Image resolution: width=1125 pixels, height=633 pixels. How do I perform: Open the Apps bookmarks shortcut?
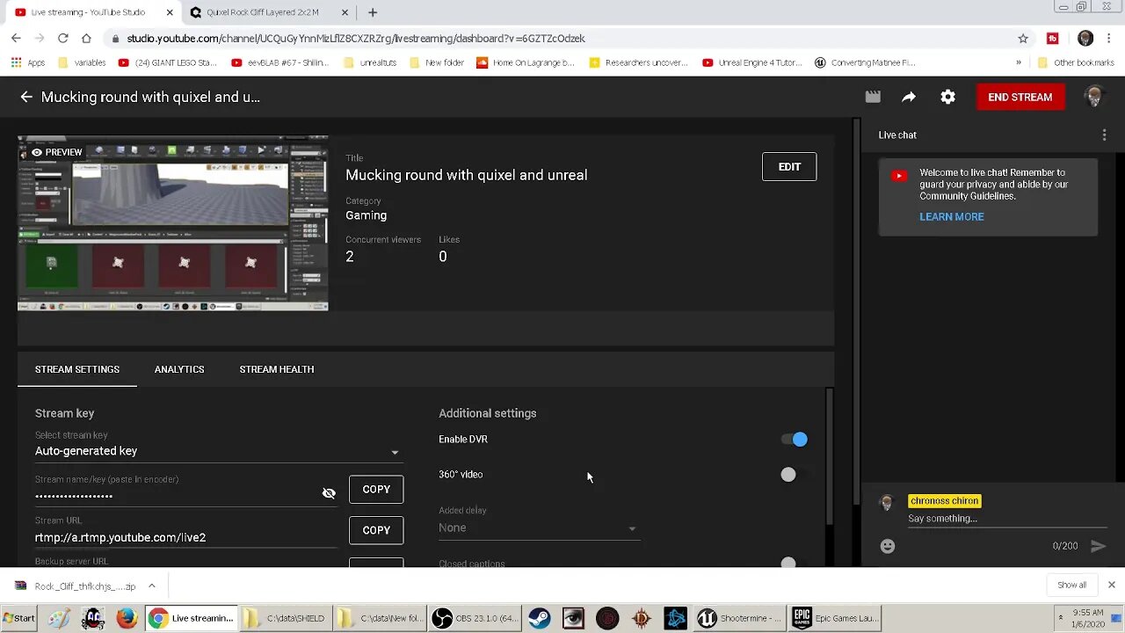coord(28,62)
